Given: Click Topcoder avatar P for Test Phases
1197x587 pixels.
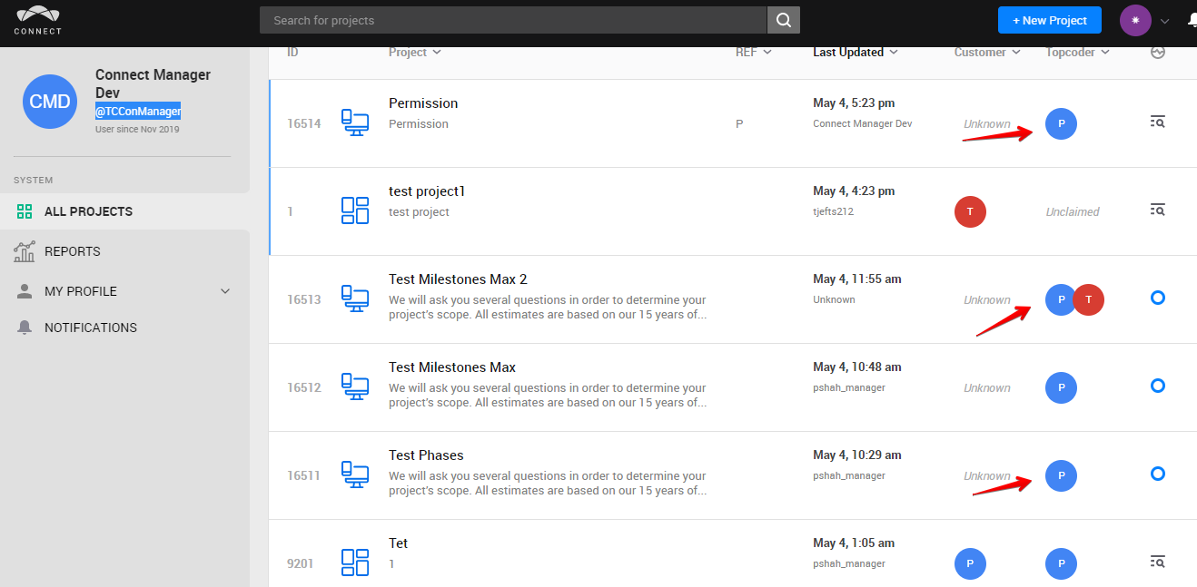Looking at the screenshot, I should pos(1061,475).
